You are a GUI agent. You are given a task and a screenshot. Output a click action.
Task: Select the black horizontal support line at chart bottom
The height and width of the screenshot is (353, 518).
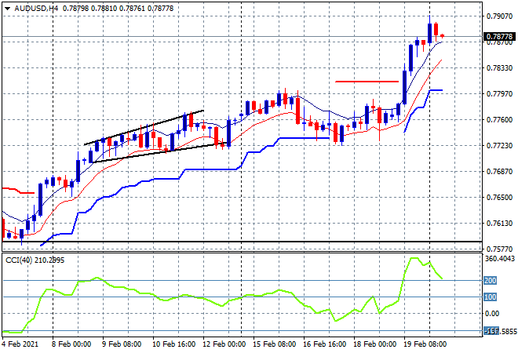point(242,242)
